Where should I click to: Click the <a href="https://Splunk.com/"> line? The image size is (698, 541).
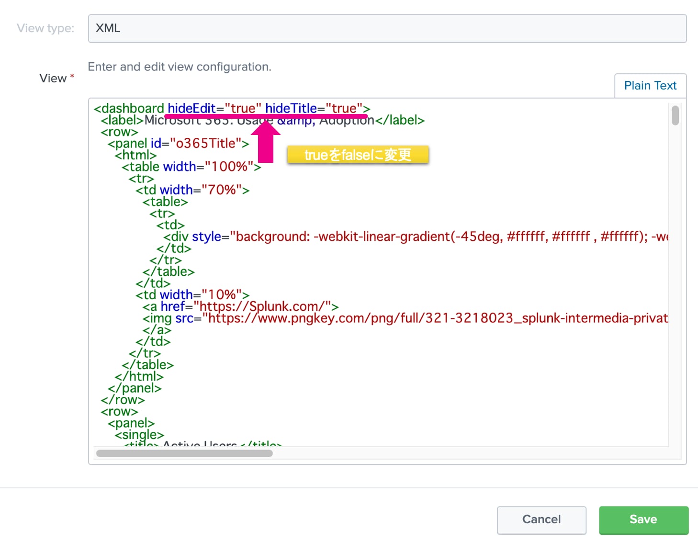pos(240,306)
